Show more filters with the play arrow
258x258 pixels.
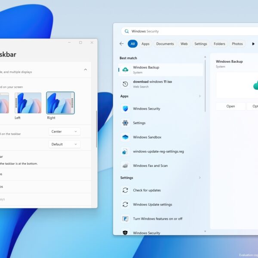(253, 44)
